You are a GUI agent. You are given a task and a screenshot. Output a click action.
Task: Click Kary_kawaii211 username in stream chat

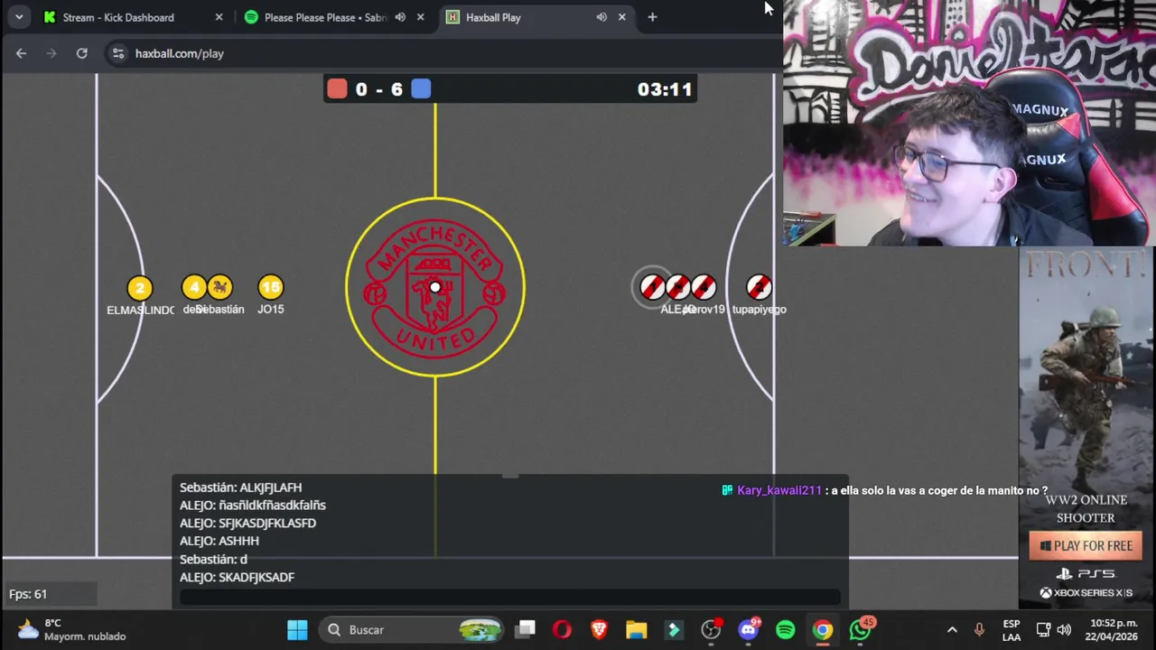click(x=779, y=490)
